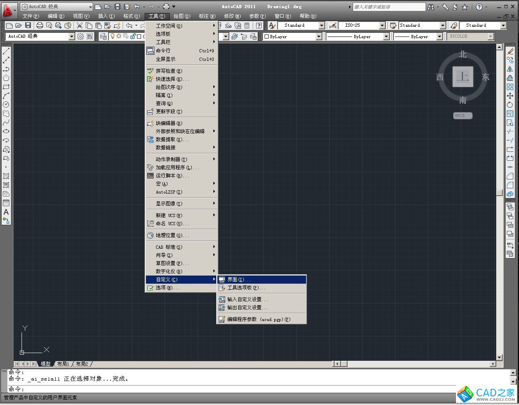Toggle the layer freeze sun icon

coord(119,37)
